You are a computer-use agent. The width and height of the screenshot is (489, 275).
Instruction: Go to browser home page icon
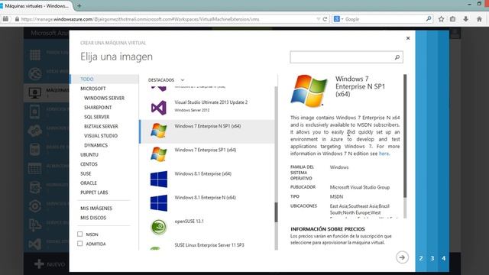[x=479, y=19]
